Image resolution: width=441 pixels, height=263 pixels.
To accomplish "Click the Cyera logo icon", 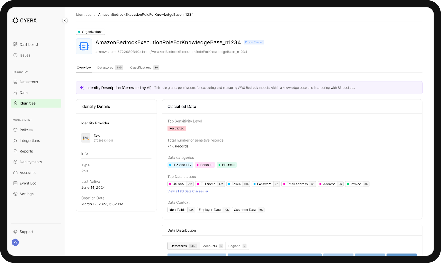I will click(x=15, y=20).
